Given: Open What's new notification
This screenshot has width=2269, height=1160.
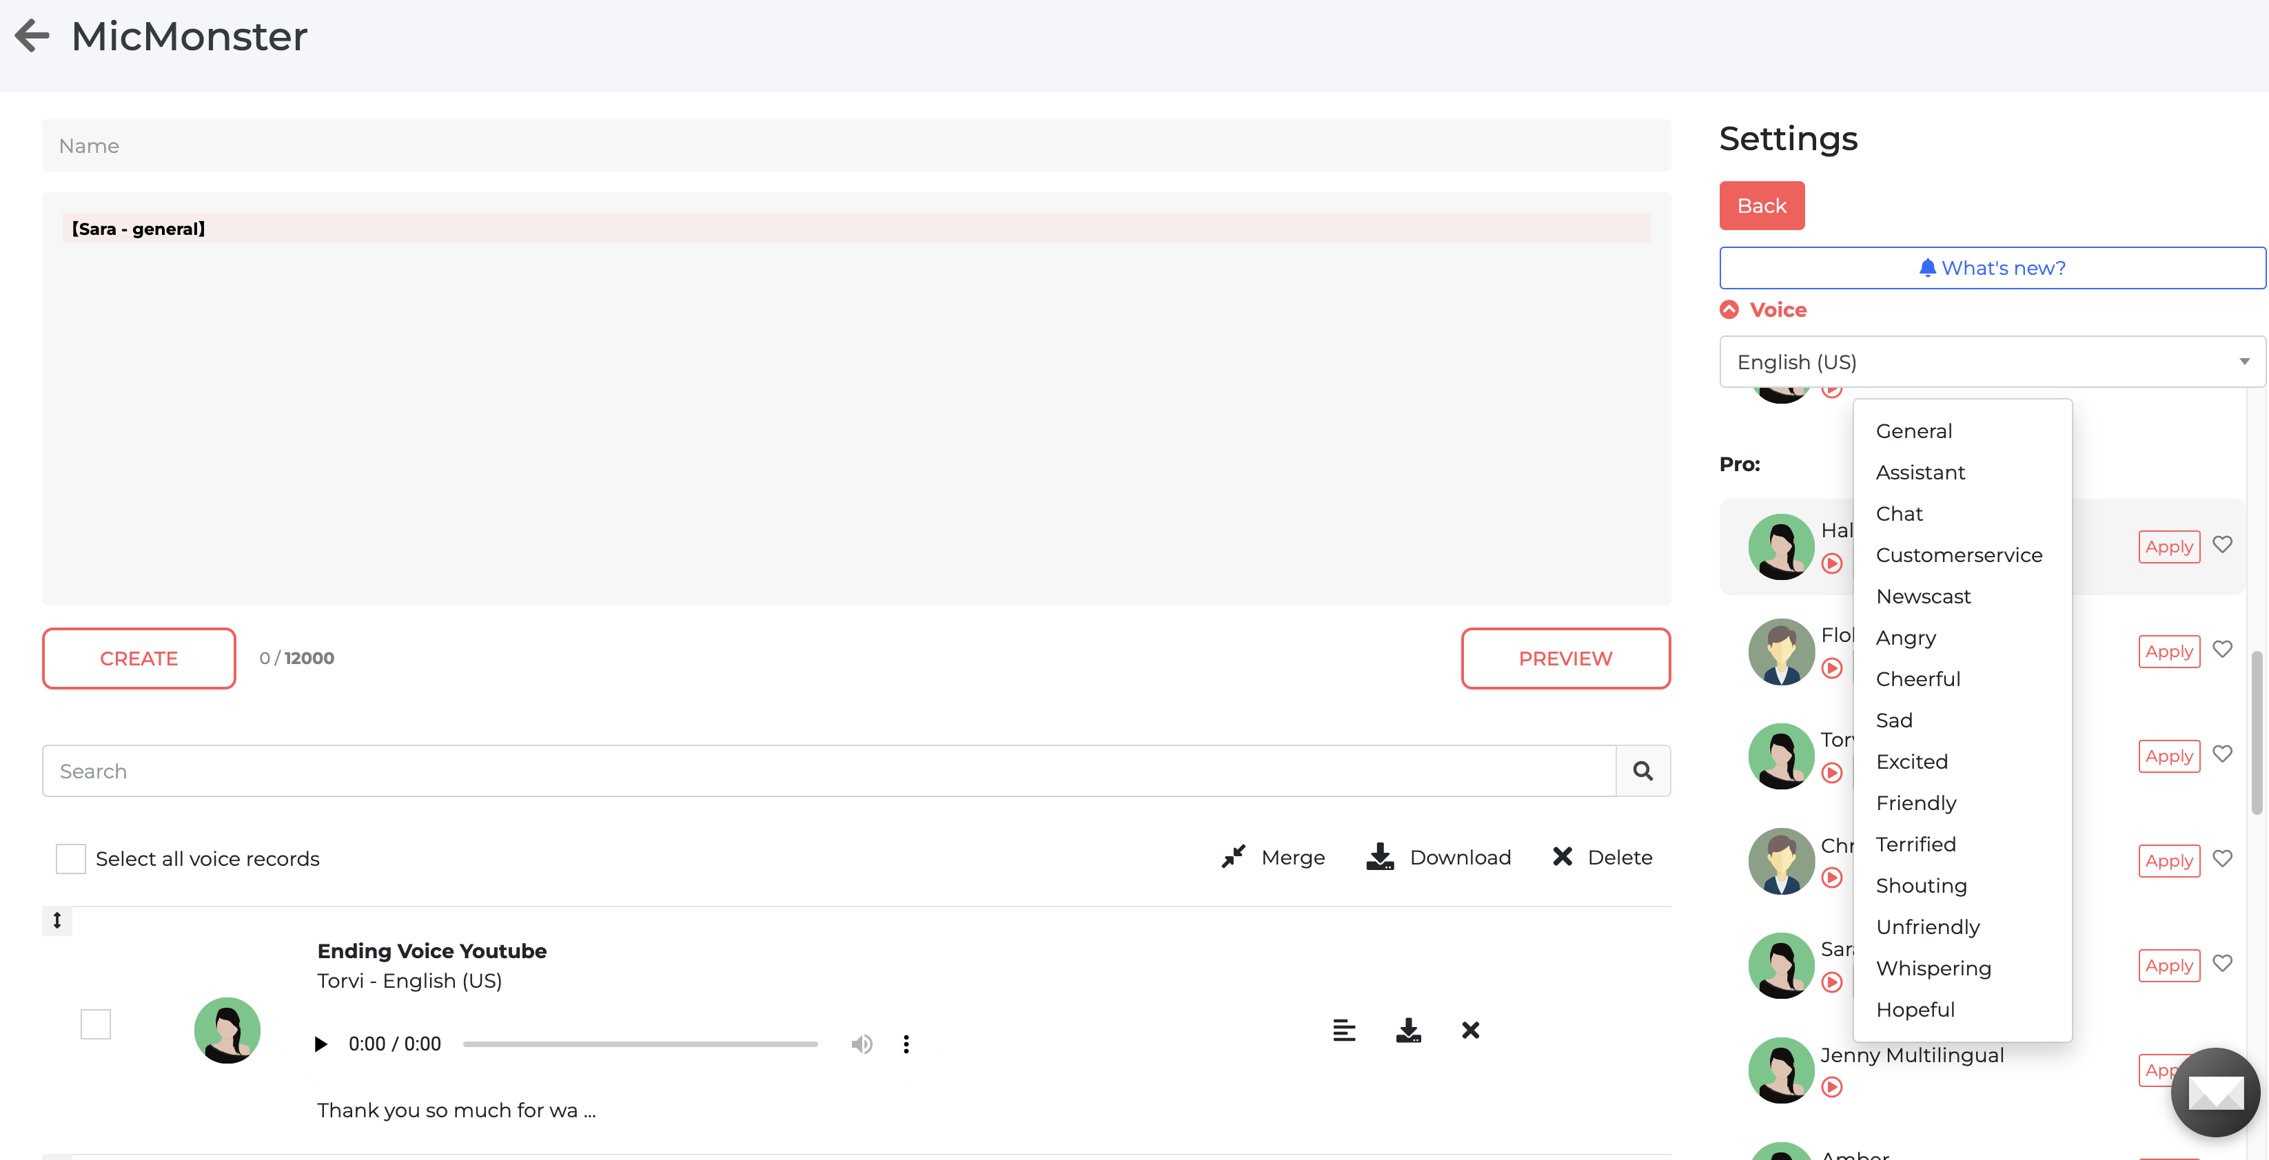Looking at the screenshot, I should click(x=1991, y=267).
